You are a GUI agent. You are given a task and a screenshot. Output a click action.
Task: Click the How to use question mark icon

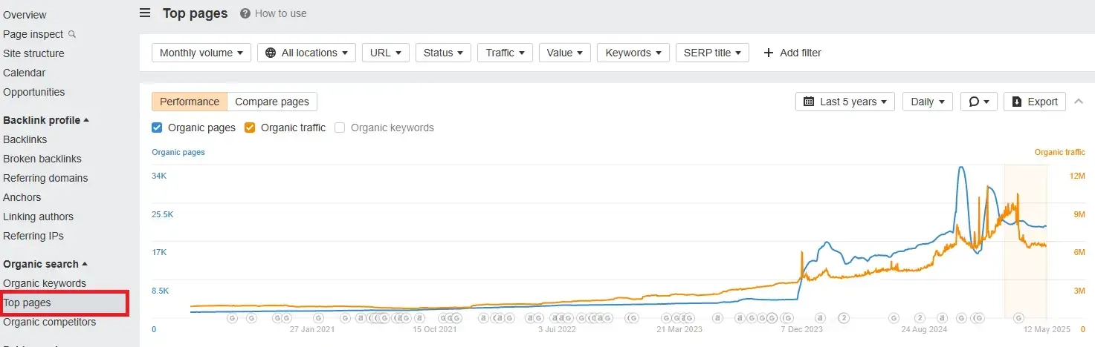click(245, 13)
